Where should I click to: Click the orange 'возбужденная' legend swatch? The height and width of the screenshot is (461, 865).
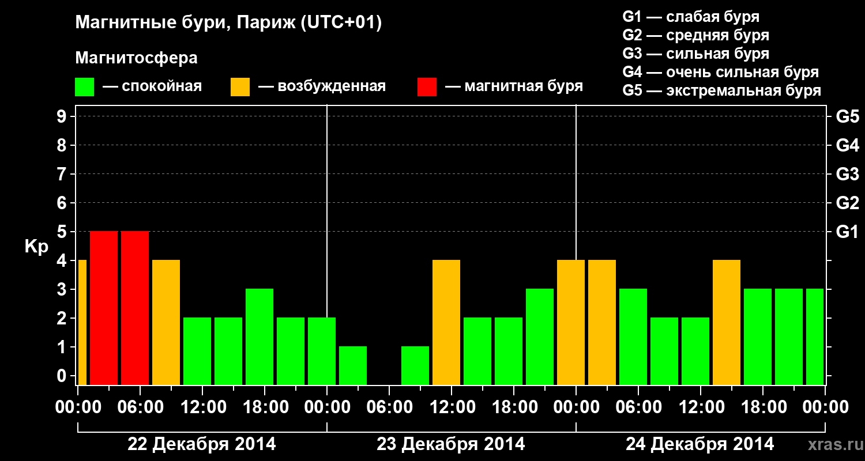240,87
